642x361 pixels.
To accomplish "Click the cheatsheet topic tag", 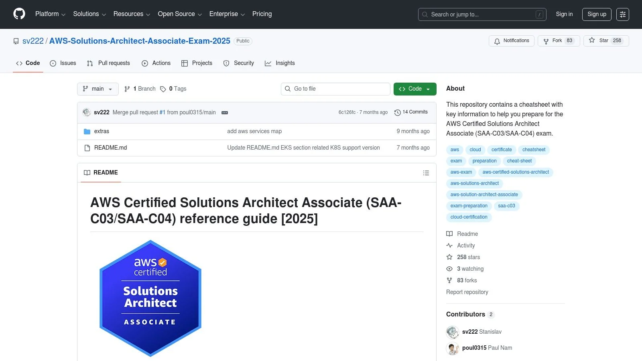I will [x=534, y=150].
